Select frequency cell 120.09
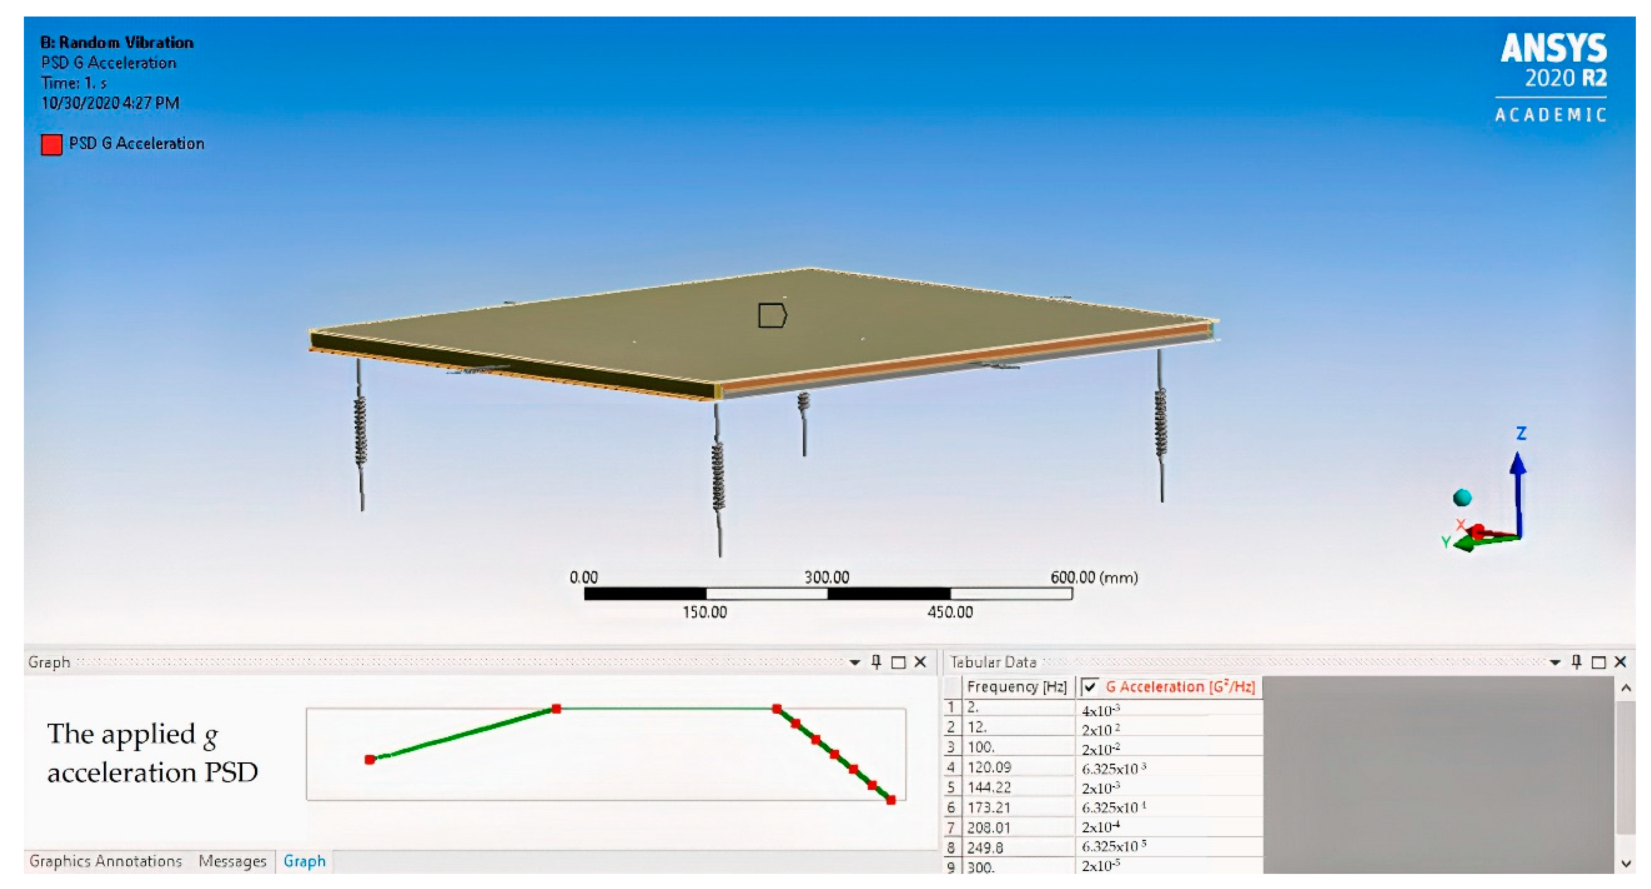Screen dimensions: 1651x889 [1019, 767]
